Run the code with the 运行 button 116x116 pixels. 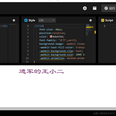click(109, 8)
